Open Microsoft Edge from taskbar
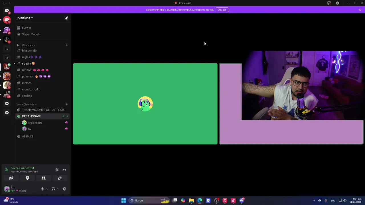Viewport: 365px width, 205px height. tap(200, 200)
